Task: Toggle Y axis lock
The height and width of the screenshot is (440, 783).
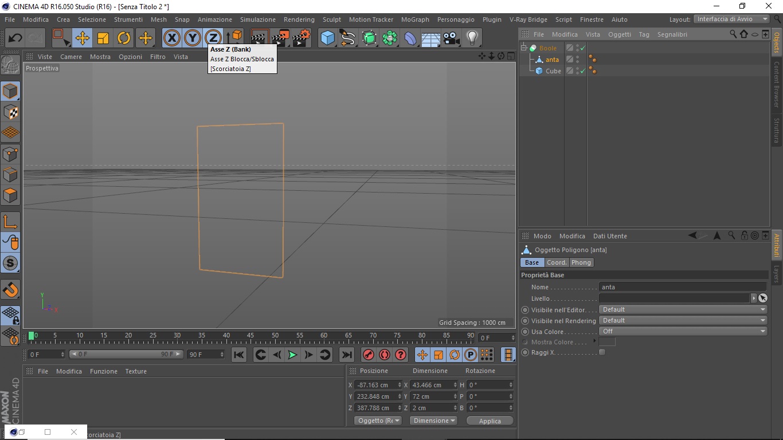Action: point(192,38)
